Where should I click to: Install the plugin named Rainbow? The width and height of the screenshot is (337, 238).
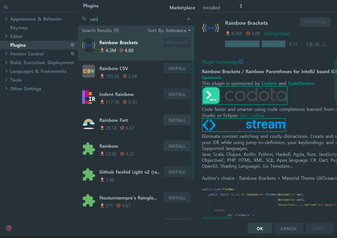click(177, 146)
